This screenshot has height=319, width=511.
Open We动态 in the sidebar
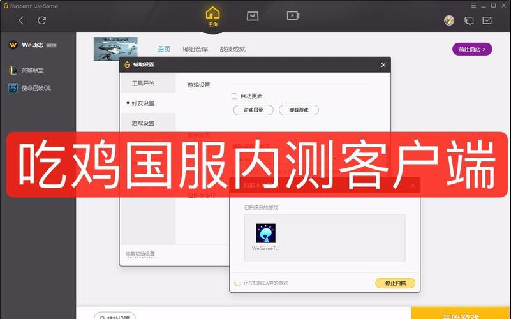33,45
